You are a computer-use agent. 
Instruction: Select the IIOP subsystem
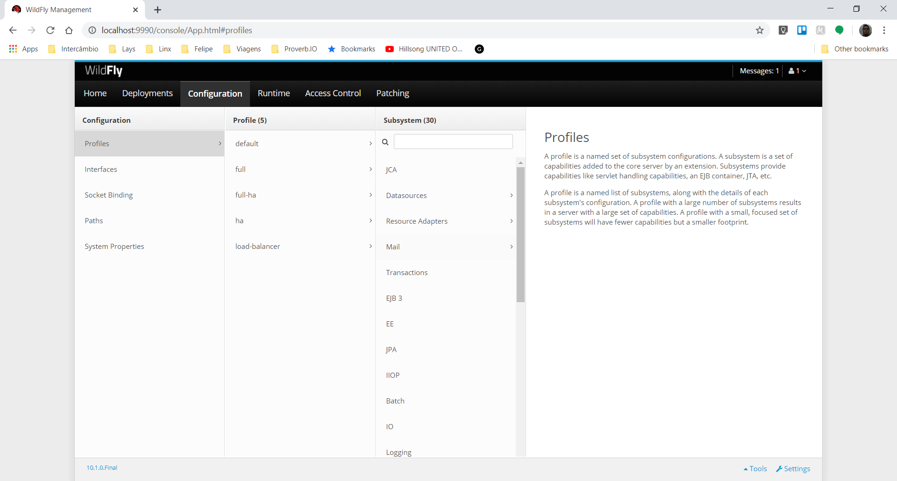[x=446, y=375]
